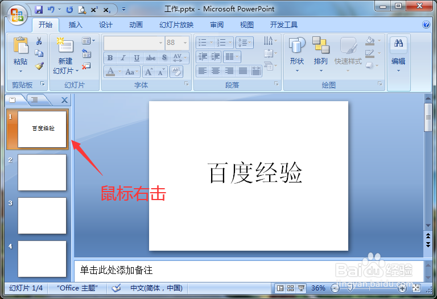437x299 pixels.
Task: Toggle text shadow
Action: (164, 57)
